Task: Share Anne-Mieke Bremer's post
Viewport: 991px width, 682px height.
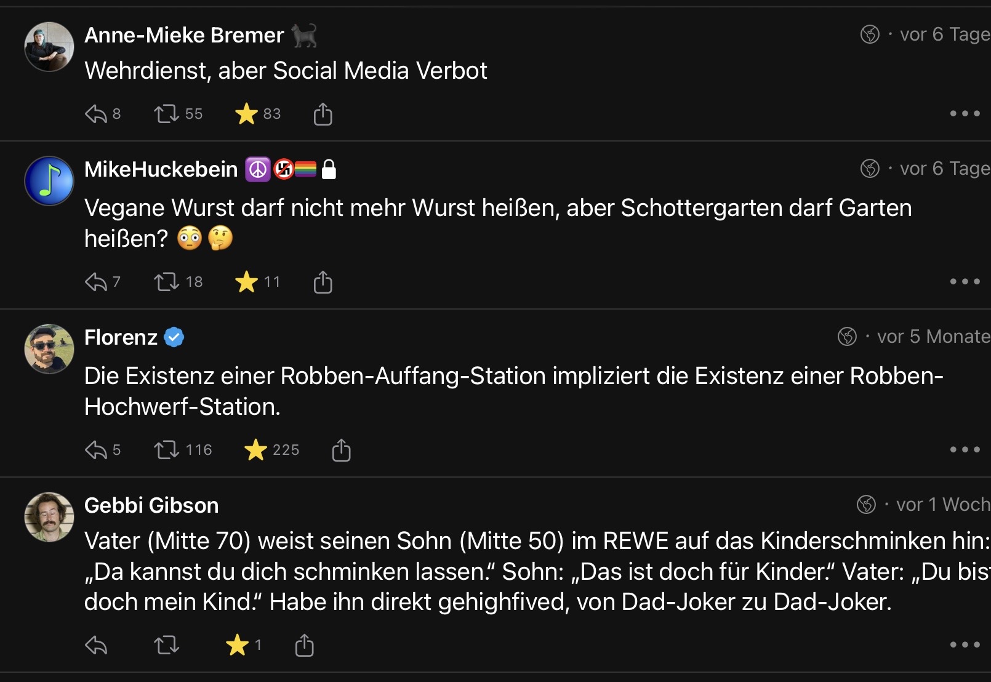Action: coord(323,114)
